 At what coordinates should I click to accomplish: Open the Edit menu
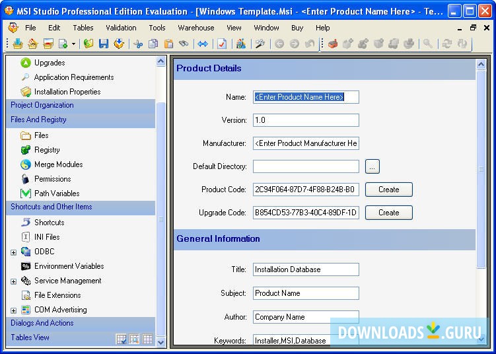[x=54, y=28]
